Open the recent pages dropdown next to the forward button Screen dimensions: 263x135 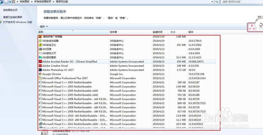pos(10,2)
